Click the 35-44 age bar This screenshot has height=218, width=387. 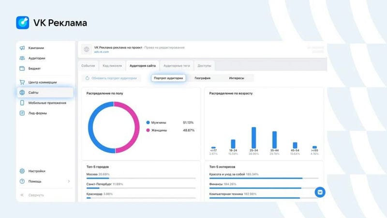[x=274, y=140]
